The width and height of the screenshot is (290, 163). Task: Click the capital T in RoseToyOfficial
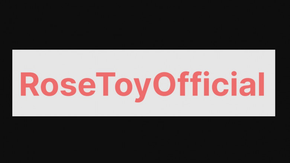click(106, 84)
